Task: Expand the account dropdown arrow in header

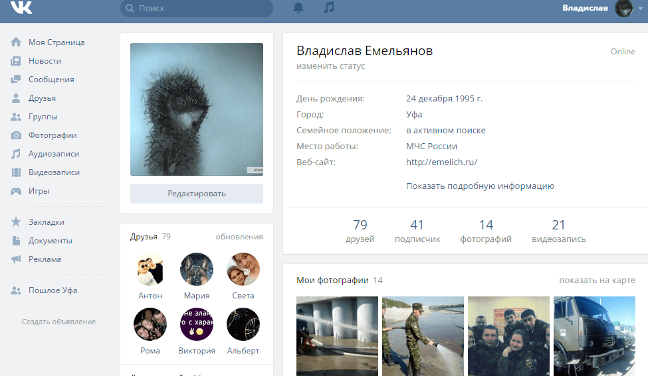Action: click(640, 8)
